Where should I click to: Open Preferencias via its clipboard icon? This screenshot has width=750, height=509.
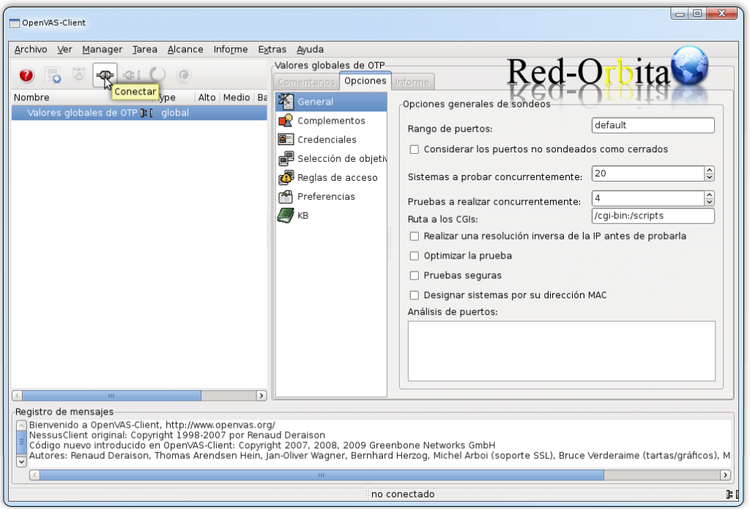coord(286,196)
